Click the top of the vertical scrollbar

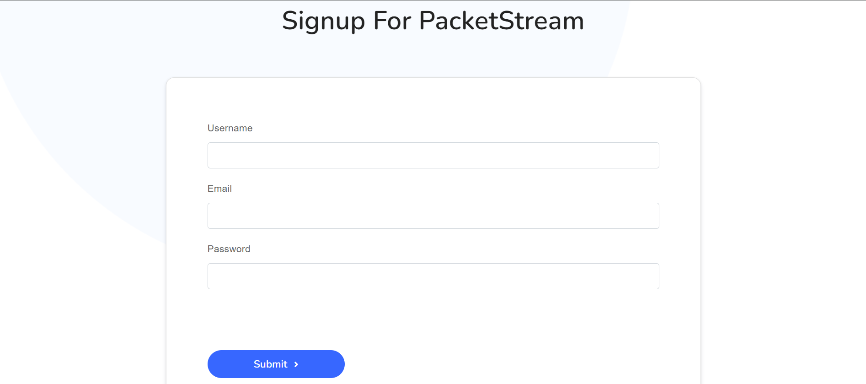click(x=862, y=14)
